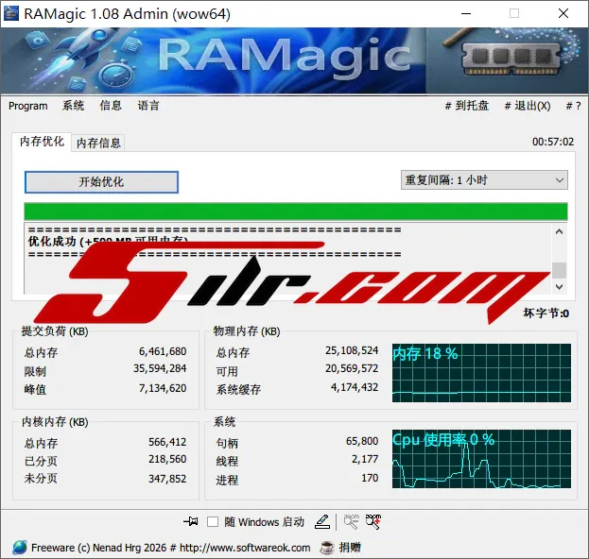Click the log scrollbar up arrow
The width and height of the screenshot is (589, 559).
coord(559,231)
